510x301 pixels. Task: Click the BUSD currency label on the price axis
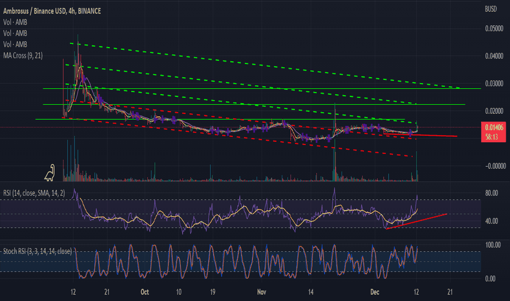[x=491, y=9]
